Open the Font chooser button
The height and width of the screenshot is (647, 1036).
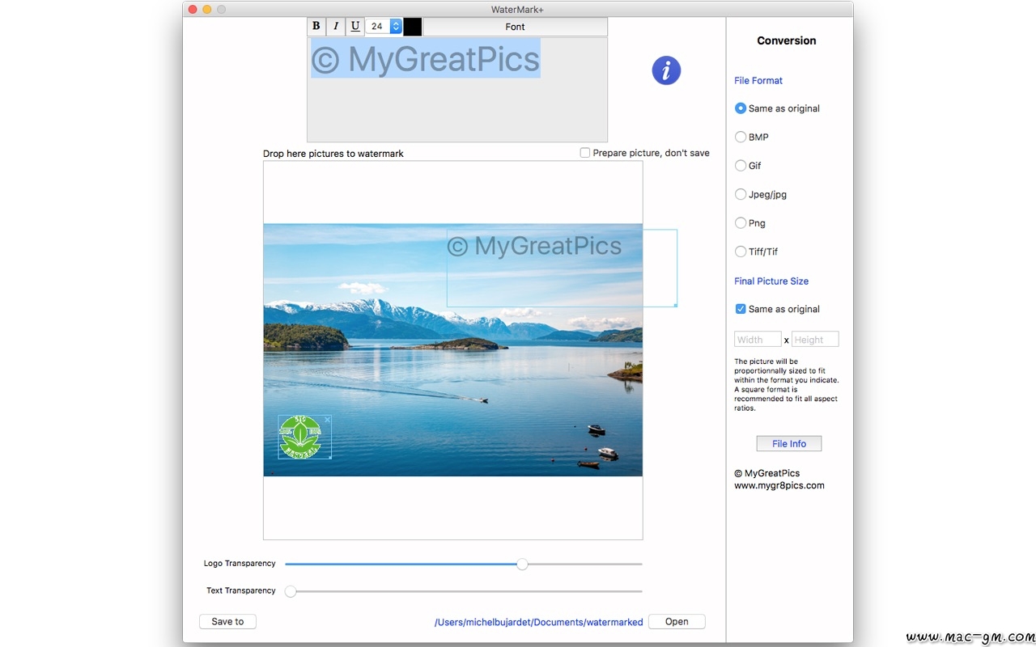click(x=515, y=27)
